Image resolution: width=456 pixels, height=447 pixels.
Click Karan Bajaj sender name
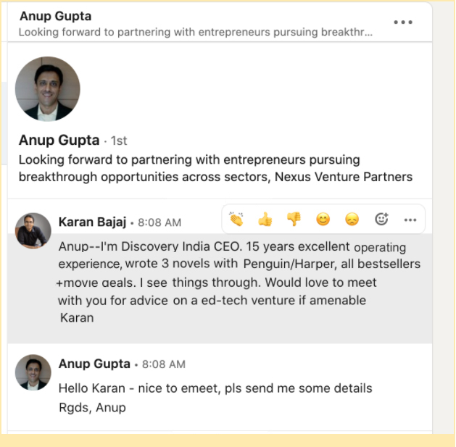pyautogui.click(x=92, y=222)
